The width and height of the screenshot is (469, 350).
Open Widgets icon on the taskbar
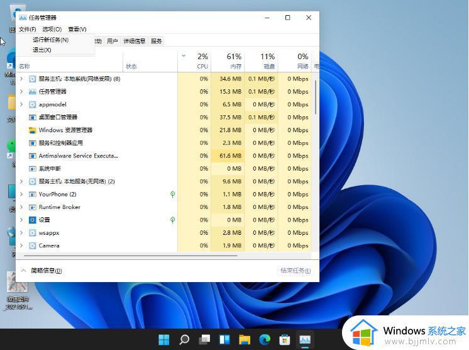click(x=224, y=339)
